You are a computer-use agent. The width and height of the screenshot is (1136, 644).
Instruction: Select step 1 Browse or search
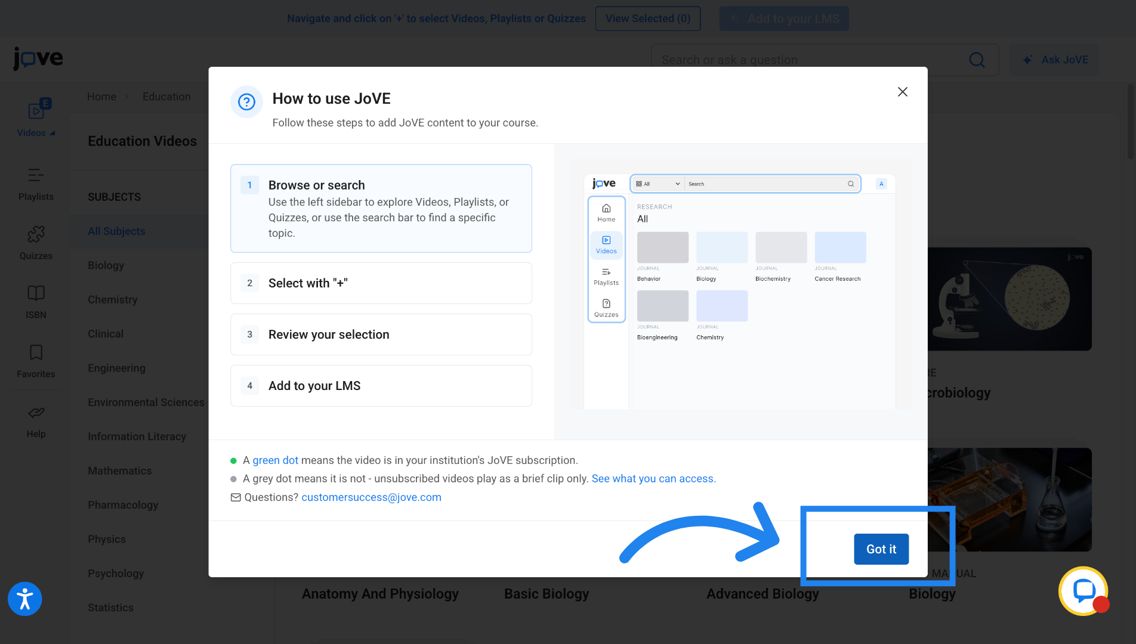click(x=381, y=208)
